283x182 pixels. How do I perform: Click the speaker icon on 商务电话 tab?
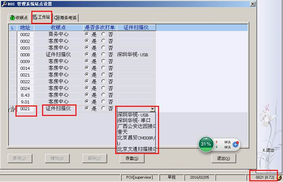(57, 18)
